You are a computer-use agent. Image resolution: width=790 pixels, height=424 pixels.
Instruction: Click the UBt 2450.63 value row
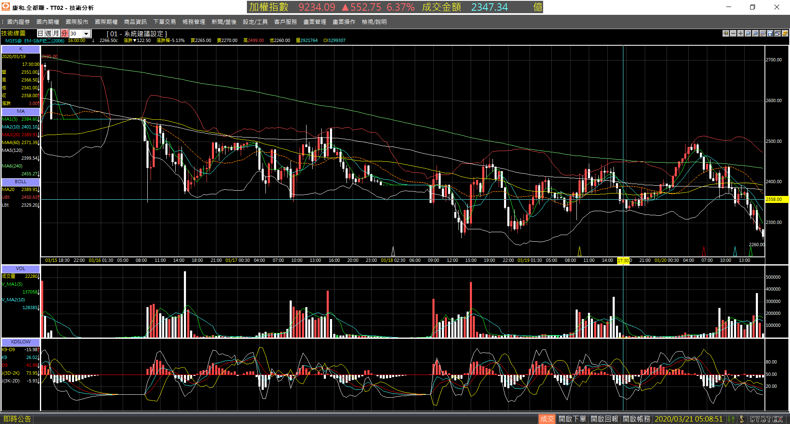coord(20,198)
